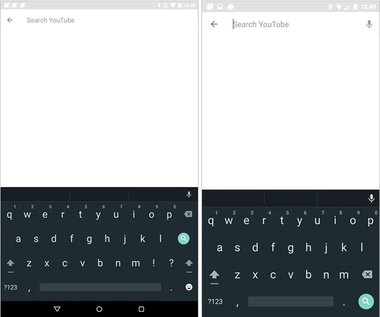This screenshot has width=380, height=317.
Task: Tap the z key on the left keyboard
Action: click(29, 263)
